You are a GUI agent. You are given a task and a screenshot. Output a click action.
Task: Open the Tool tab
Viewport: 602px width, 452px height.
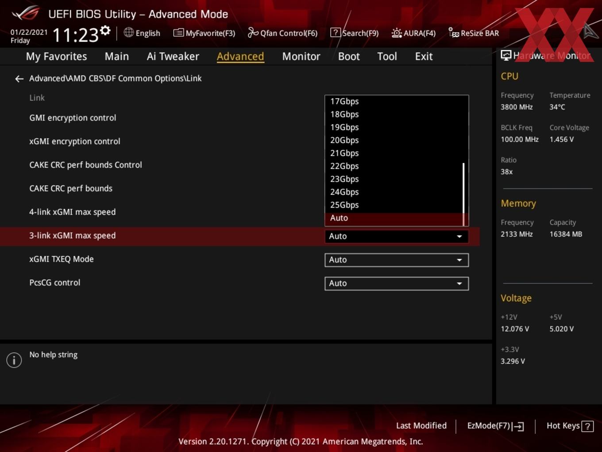pos(387,56)
